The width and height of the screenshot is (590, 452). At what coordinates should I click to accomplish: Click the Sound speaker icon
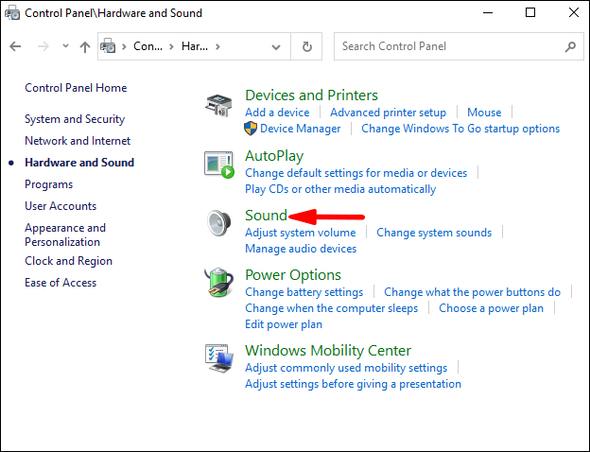[219, 223]
